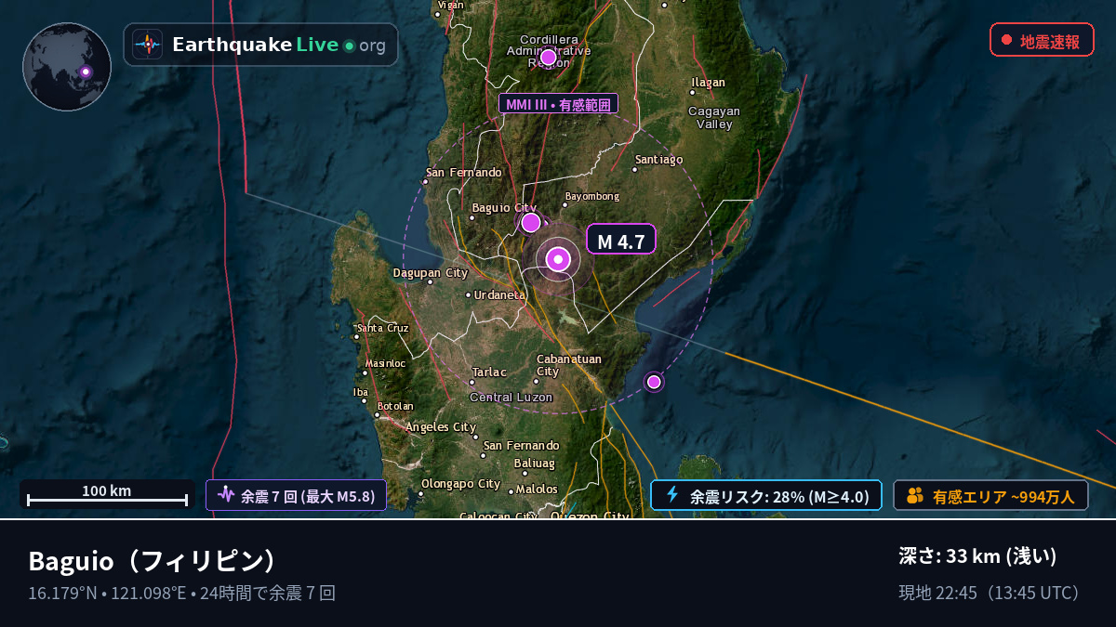Select the main epicenter marker
Image resolution: width=1116 pixels, height=627 pixels.
coord(558,259)
